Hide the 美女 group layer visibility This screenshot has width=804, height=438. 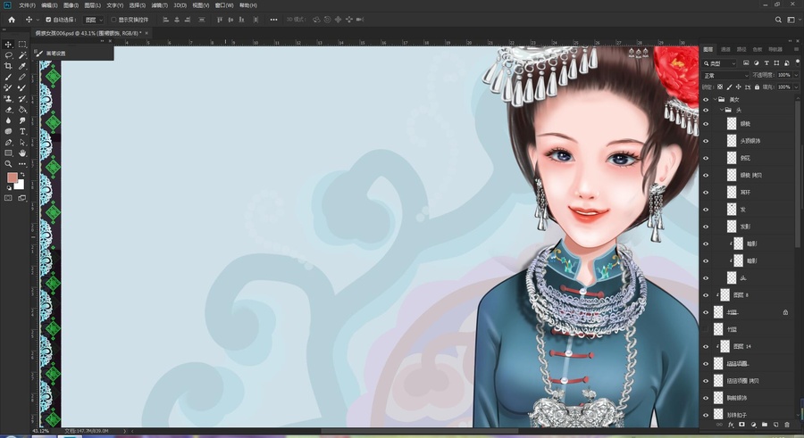pyautogui.click(x=706, y=99)
